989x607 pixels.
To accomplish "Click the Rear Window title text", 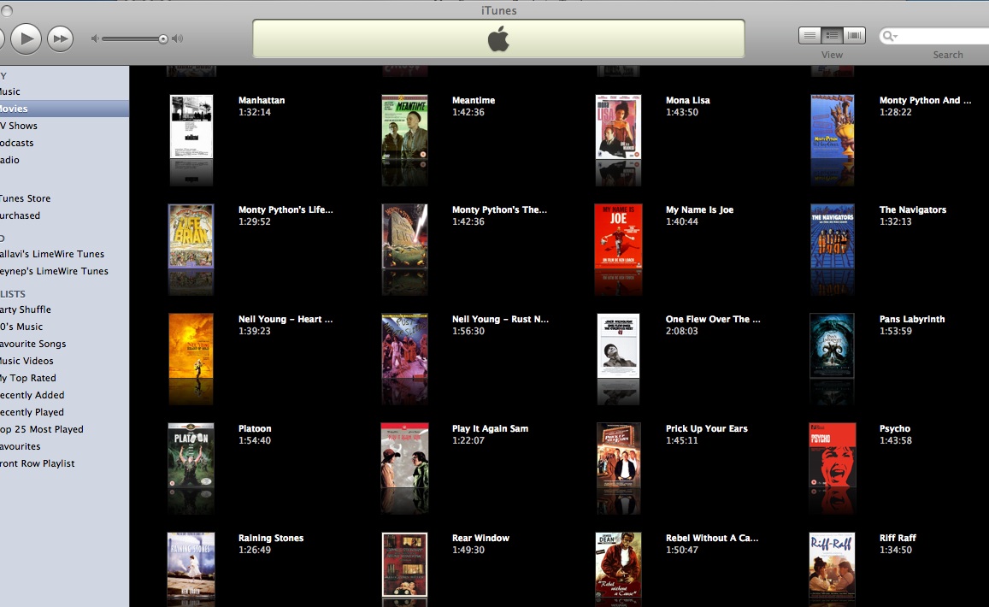I will tap(480, 539).
